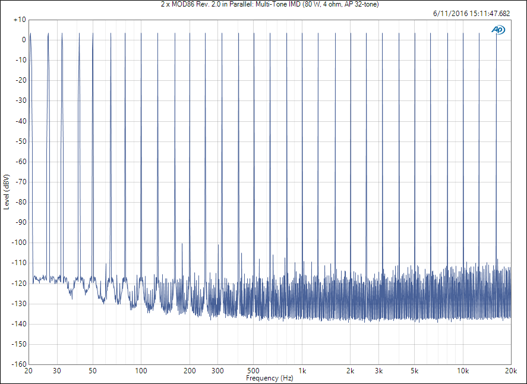Click the 100 Hz frequency axis label

[x=141, y=370]
